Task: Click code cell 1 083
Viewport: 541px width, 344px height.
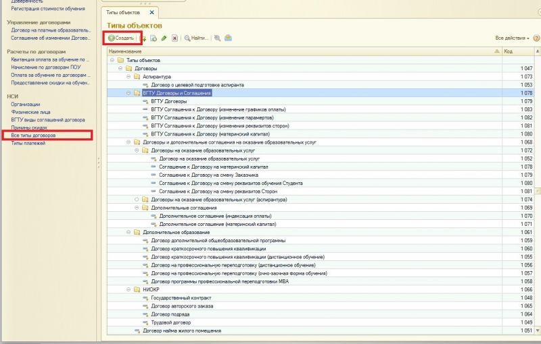Action: pos(518,109)
